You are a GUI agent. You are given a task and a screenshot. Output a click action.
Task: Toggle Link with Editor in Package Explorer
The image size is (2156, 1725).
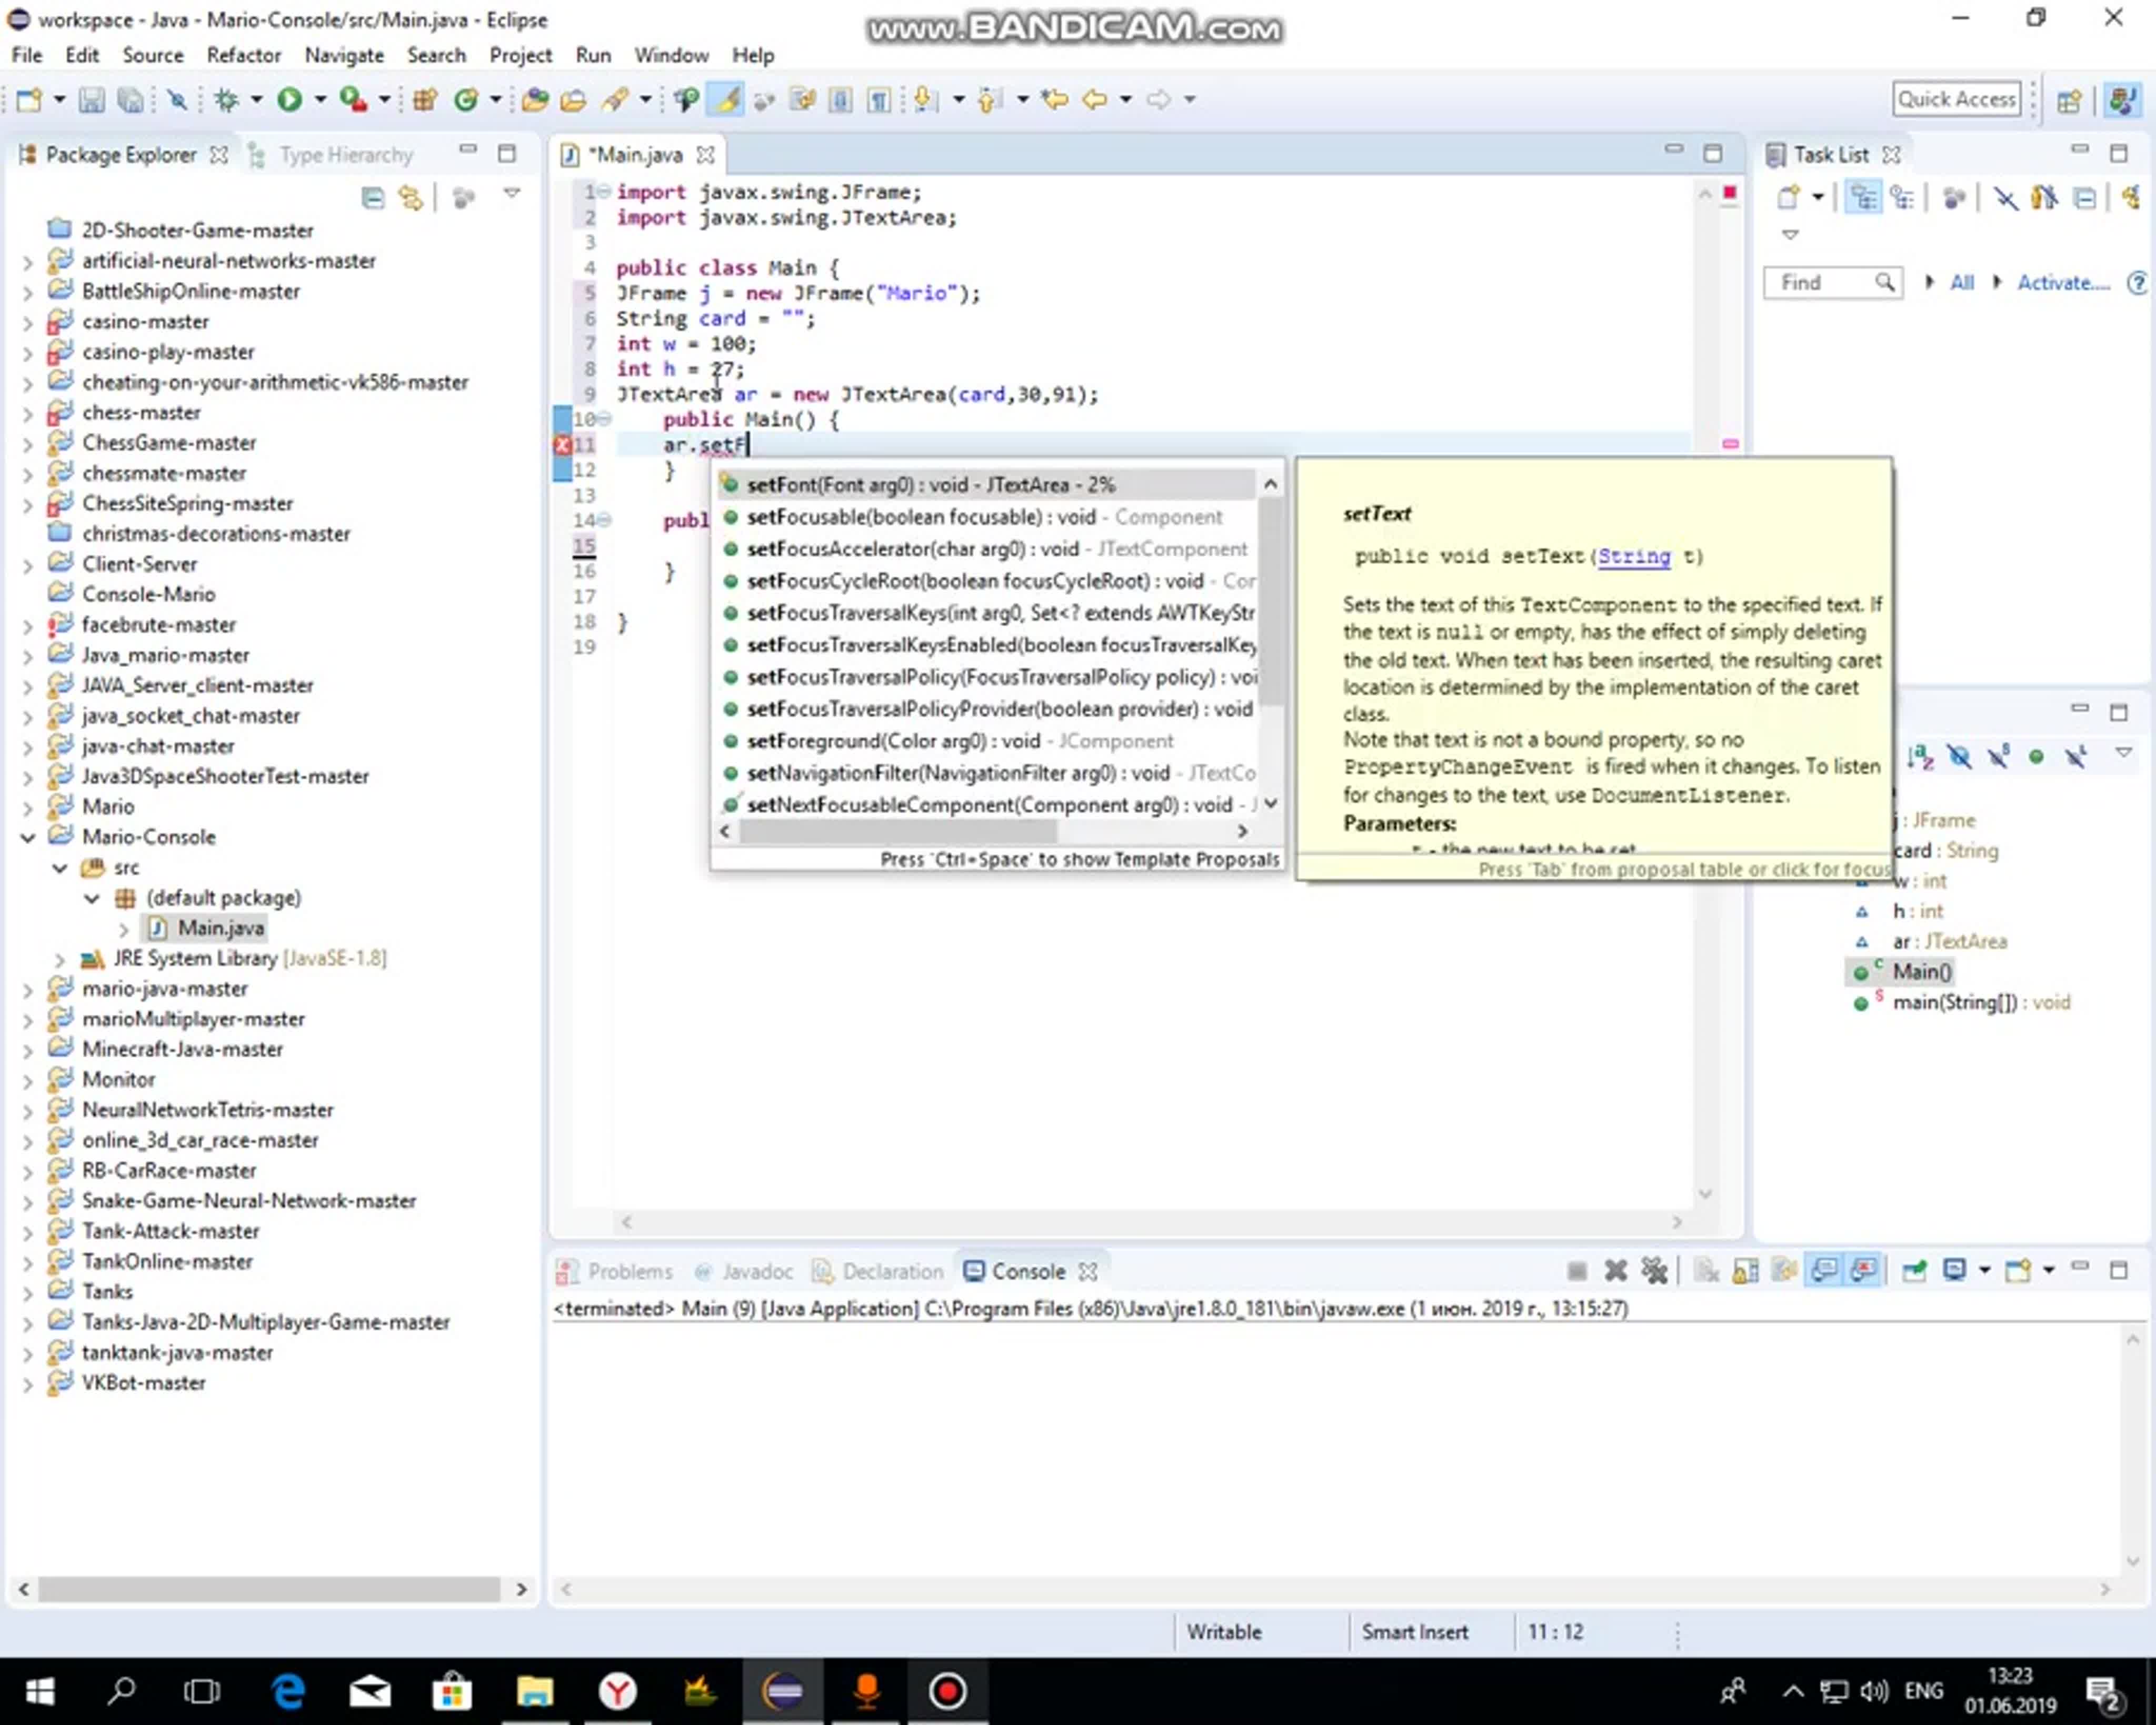(x=410, y=198)
